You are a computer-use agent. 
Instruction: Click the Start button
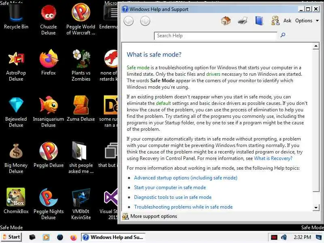point(11,237)
